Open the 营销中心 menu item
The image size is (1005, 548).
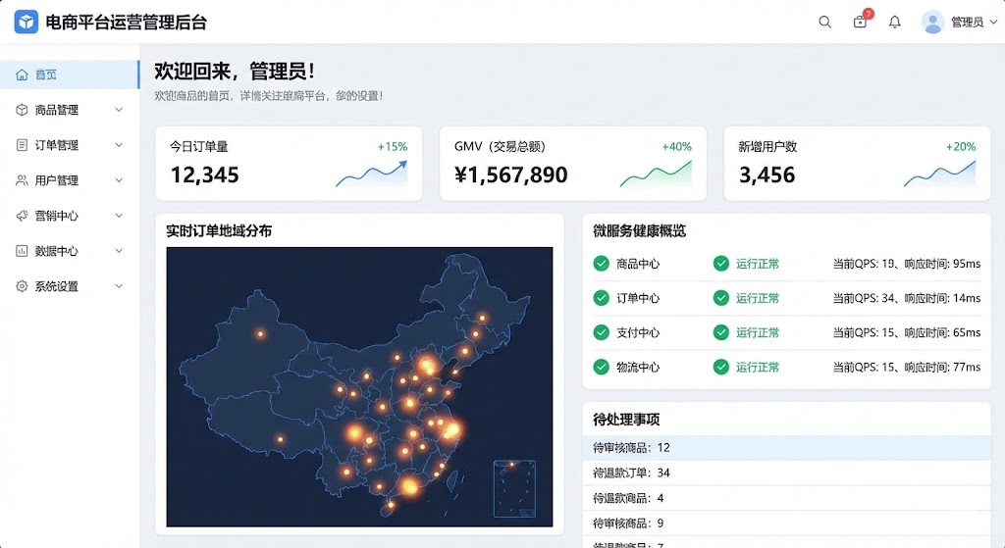point(70,215)
